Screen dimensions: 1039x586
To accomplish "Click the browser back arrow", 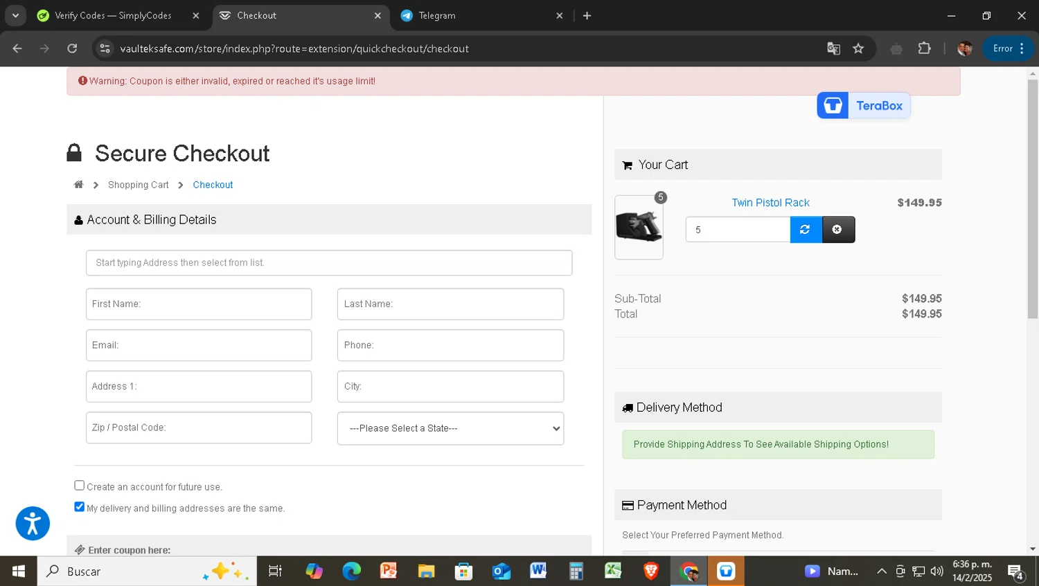I will (x=17, y=48).
